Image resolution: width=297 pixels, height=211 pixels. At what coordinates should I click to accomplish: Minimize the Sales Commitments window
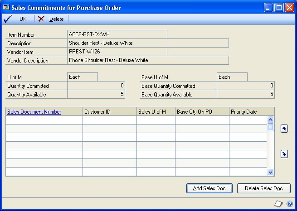(x=268, y=8)
